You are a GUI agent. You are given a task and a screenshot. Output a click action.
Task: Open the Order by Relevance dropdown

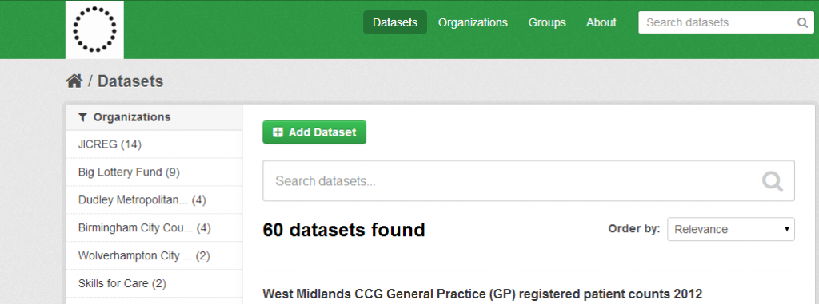731,230
